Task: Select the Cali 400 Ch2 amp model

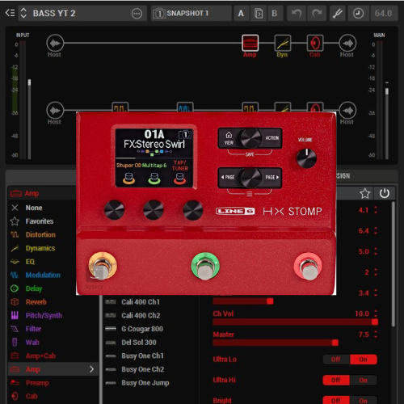Action: coord(140,315)
